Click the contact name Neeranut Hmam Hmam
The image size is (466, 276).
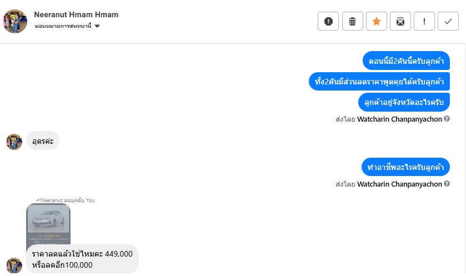tap(76, 14)
